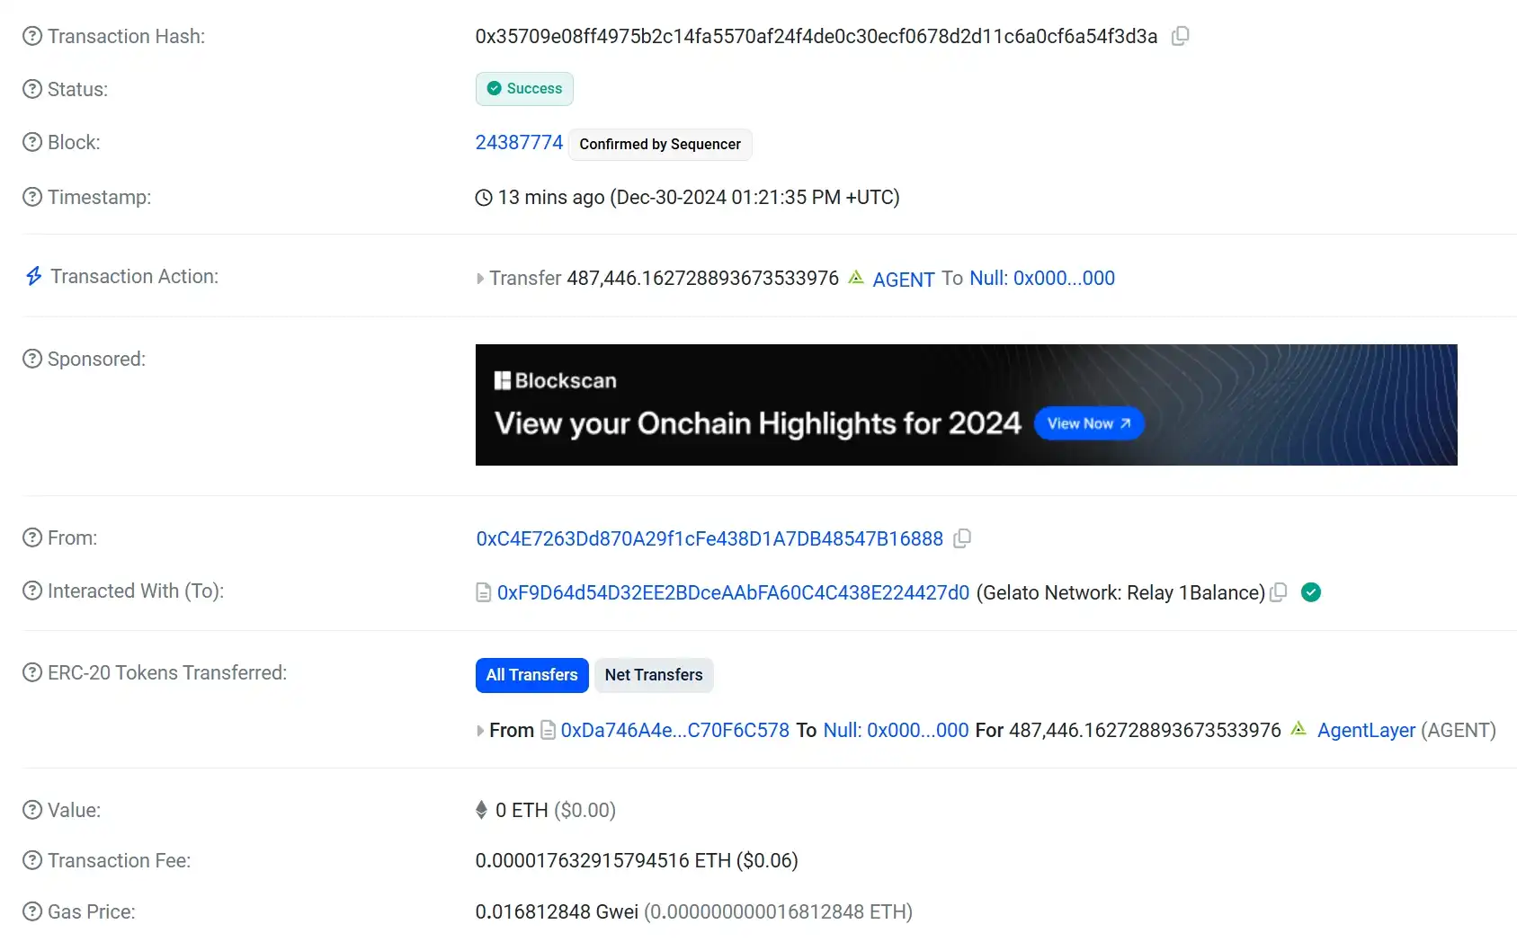This screenshot has width=1517, height=942.
Task: Click the Transaction Hash help icon
Action: tap(32, 36)
